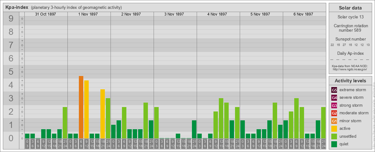
Task: Click the yellow bar for 1 Nov 18-21h
Action: [x=103, y=114]
